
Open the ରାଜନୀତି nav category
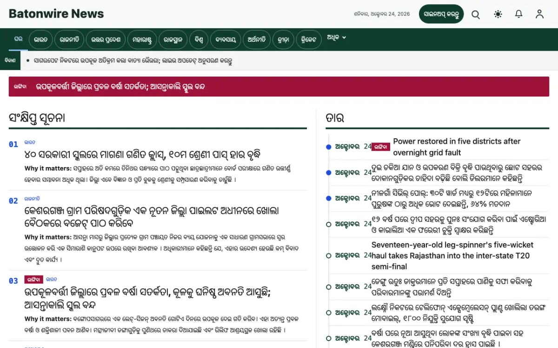tap(69, 39)
